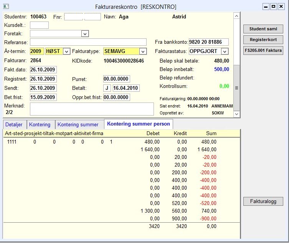289x243 pixels.
Task: Click the 1 300,00 debet value
Action: [x=150, y=211]
